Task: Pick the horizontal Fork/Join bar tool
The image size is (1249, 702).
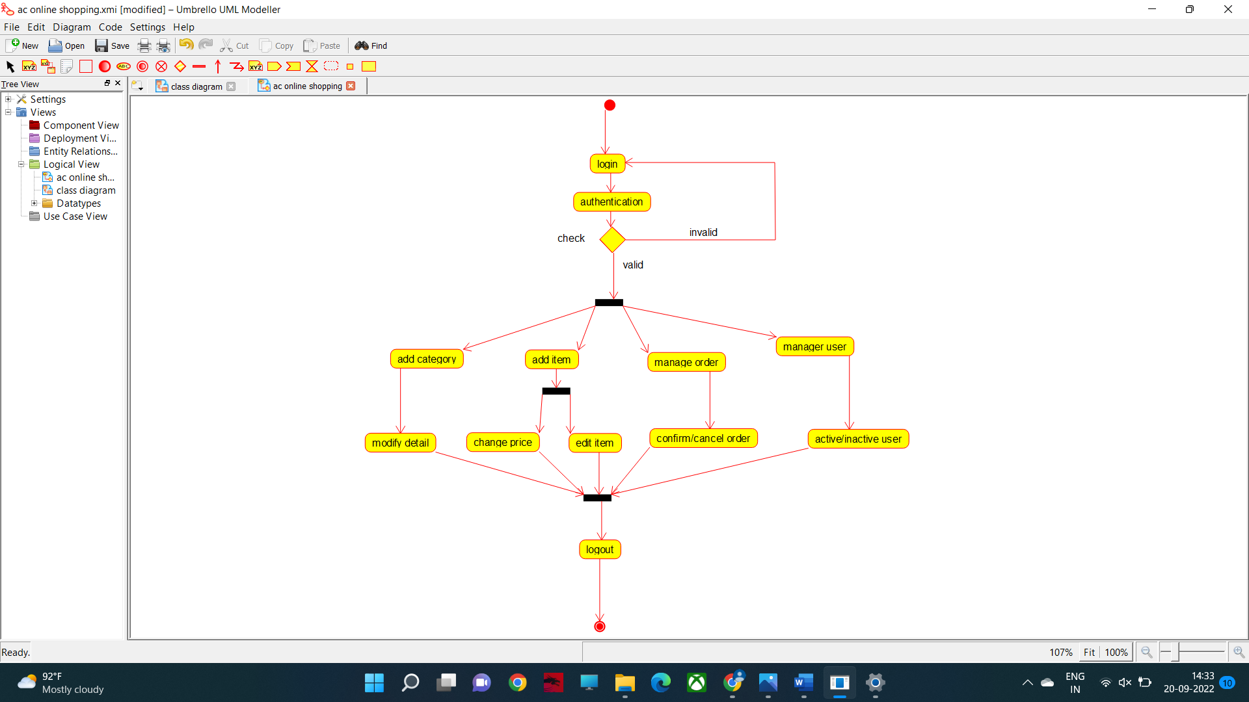Action: 199,66
